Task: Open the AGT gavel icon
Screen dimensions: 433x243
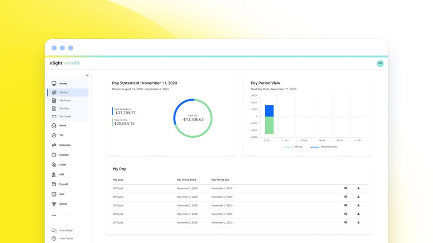Action: (54, 175)
